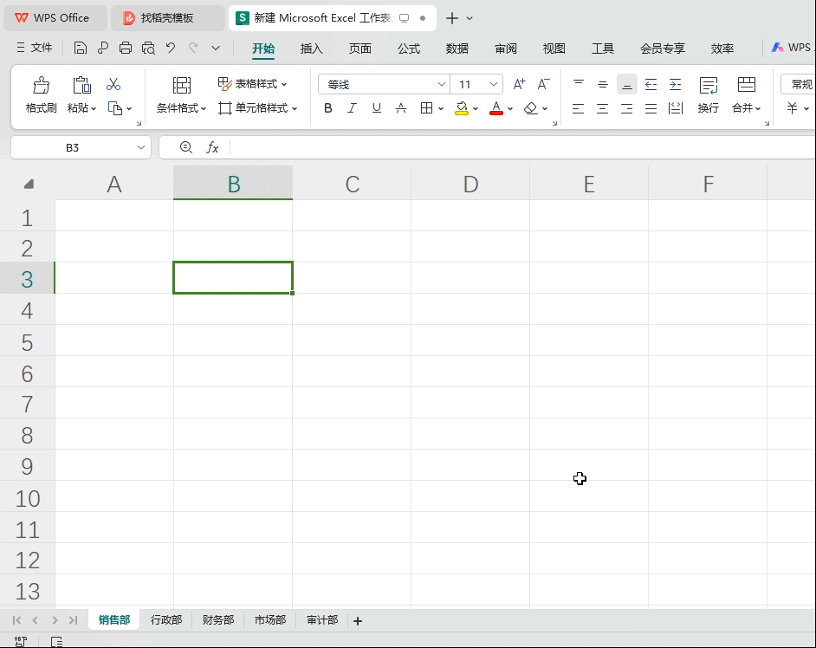Click the Clear eraser icon

(x=530, y=108)
